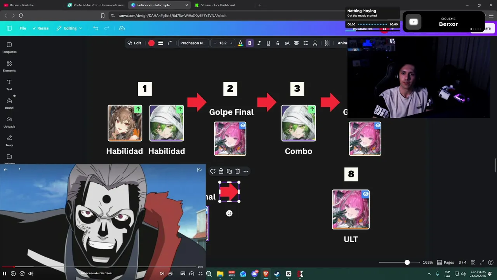Open the Uploads panel
The image size is (497, 280).
coord(9,122)
